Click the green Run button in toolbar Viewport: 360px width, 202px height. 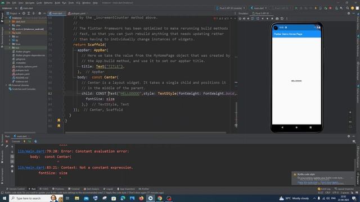[x=296, y=8]
